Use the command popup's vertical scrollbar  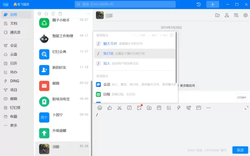point(176,58)
